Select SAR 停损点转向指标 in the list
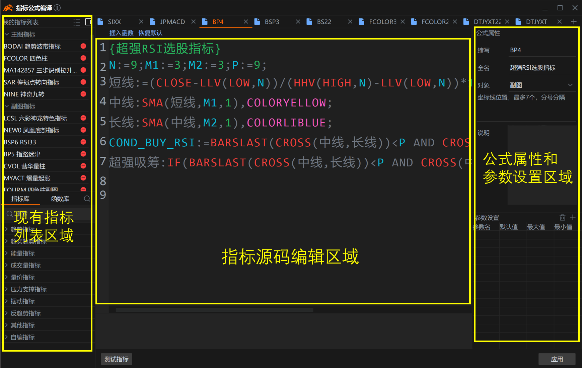Screen dimensions: 582x368 tap(31, 82)
